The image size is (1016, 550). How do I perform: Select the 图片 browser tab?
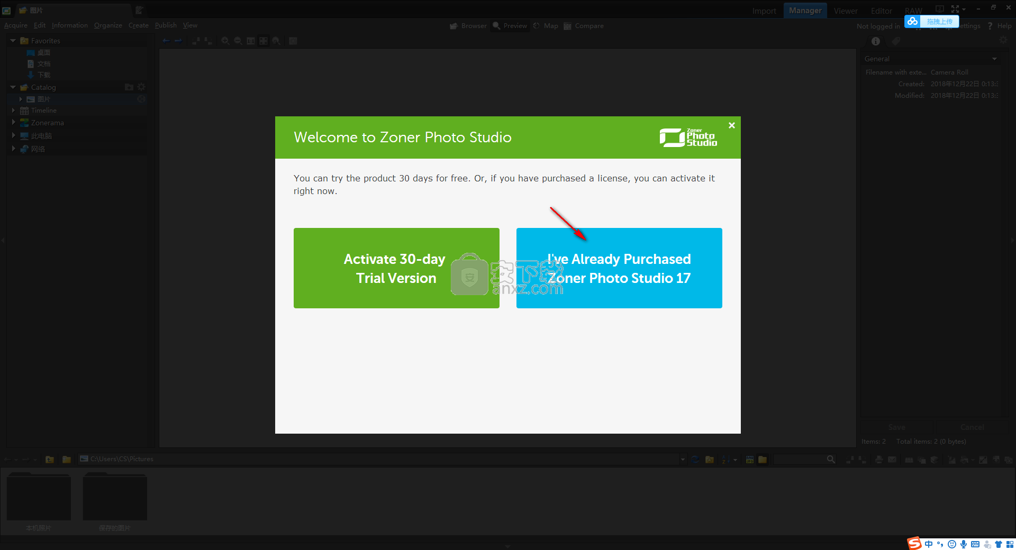point(74,10)
